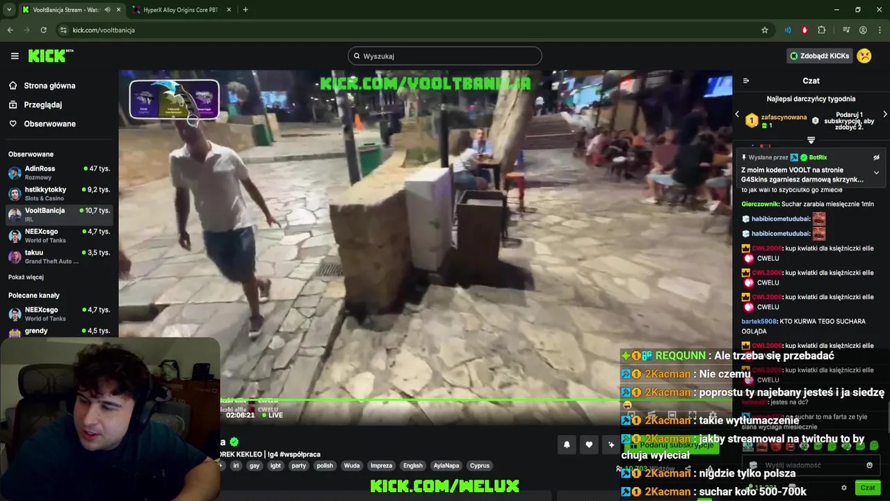Reload the current page
Screen dimensions: 890x501
click(43, 30)
